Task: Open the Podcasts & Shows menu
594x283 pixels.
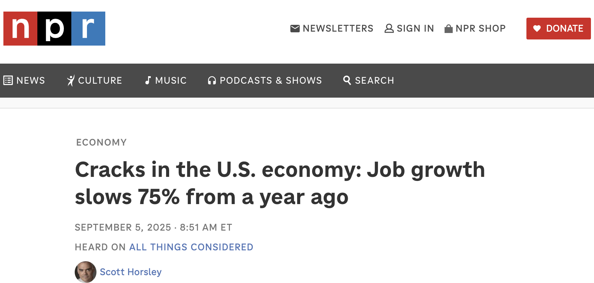Action: (271, 80)
